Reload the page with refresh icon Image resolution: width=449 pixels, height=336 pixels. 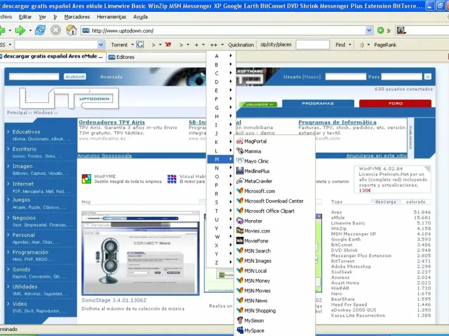click(40, 30)
